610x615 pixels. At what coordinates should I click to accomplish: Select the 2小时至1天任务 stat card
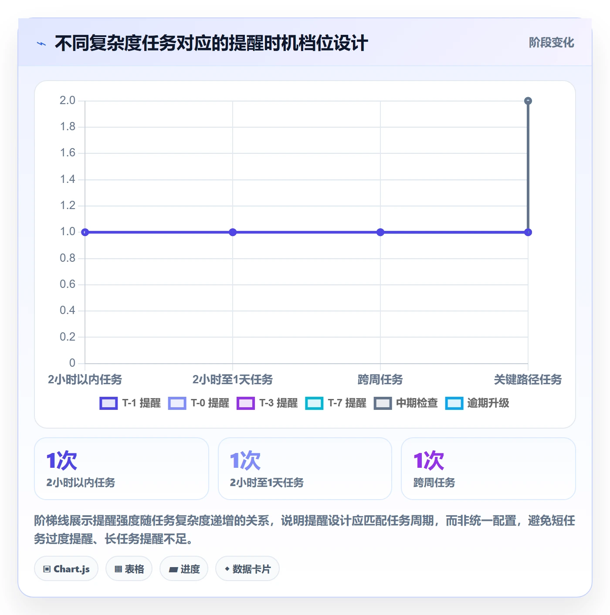[305, 469]
